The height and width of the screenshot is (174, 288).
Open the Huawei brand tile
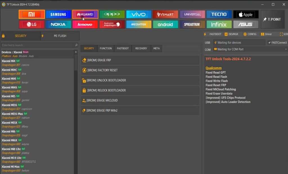tap(85, 14)
